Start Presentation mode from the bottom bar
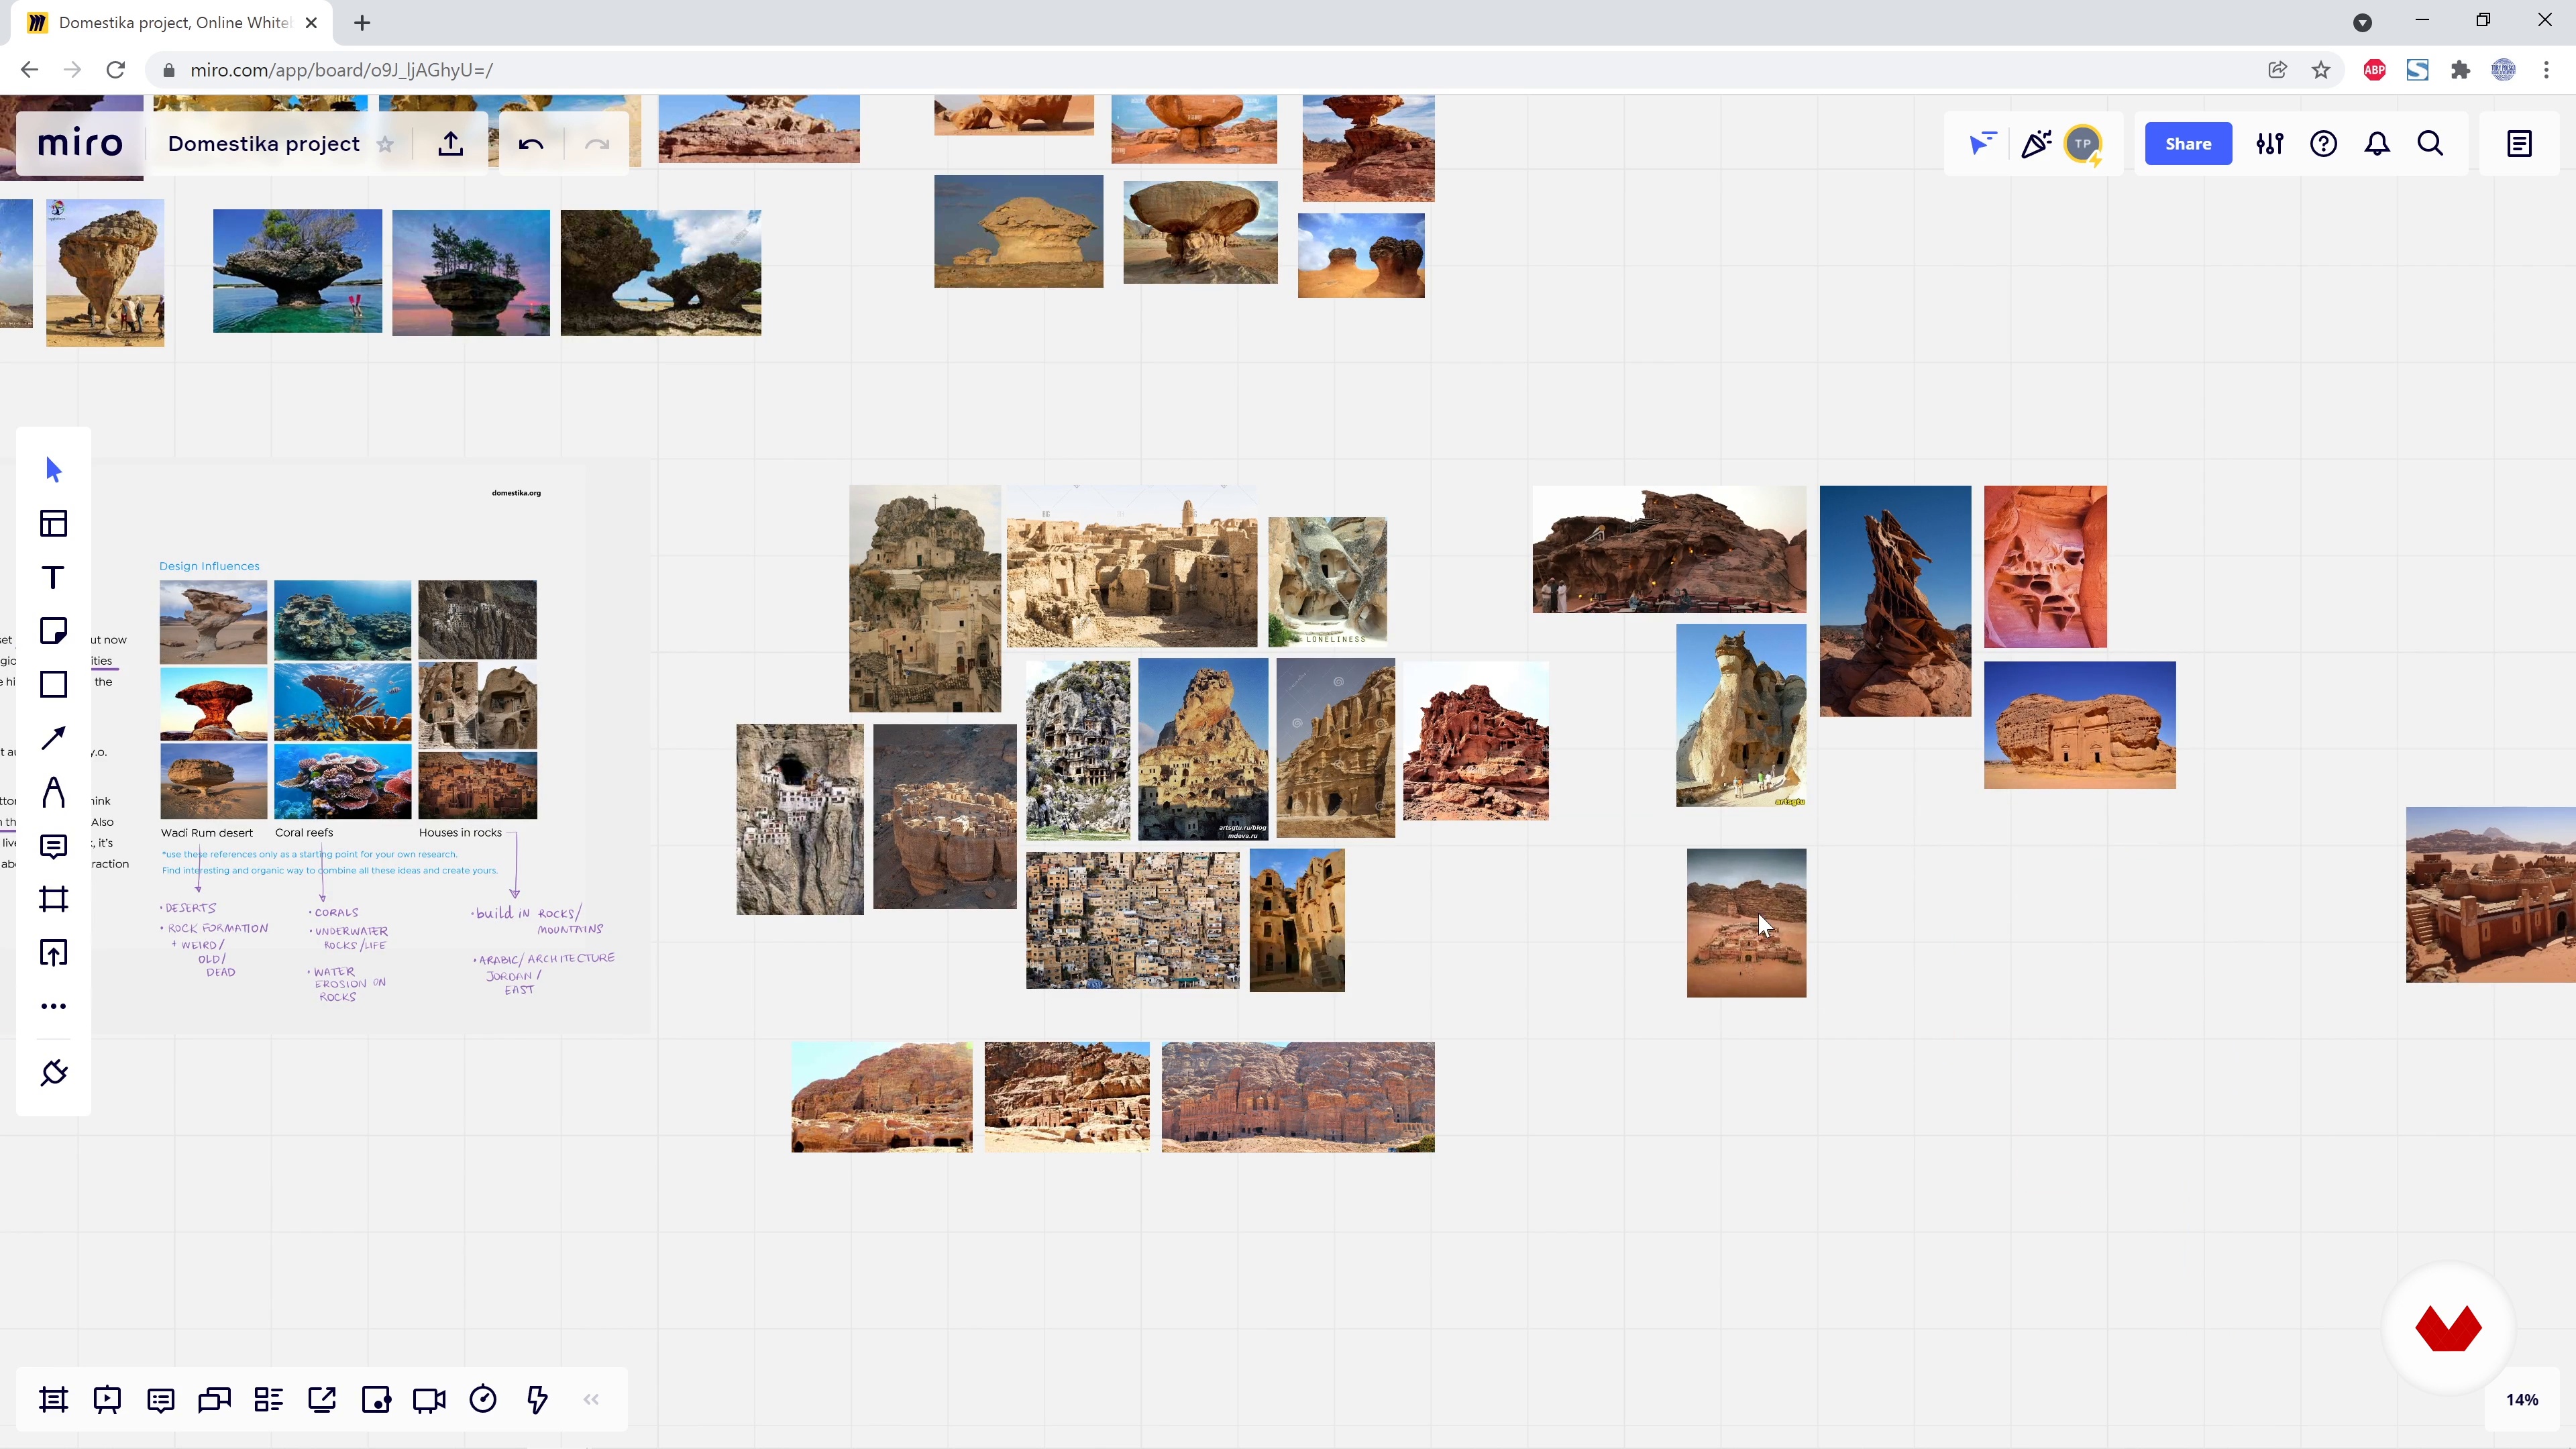The height and width of the screenshot is (1449, 2576). [x=107, y=1400]
